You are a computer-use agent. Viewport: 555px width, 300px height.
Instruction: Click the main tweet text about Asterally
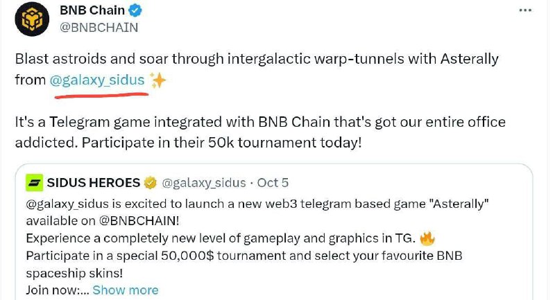(x=257, y=69)
